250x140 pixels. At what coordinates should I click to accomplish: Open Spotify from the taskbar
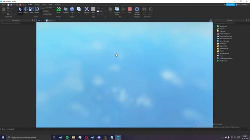pyautogui.click(x=67, y=137)
